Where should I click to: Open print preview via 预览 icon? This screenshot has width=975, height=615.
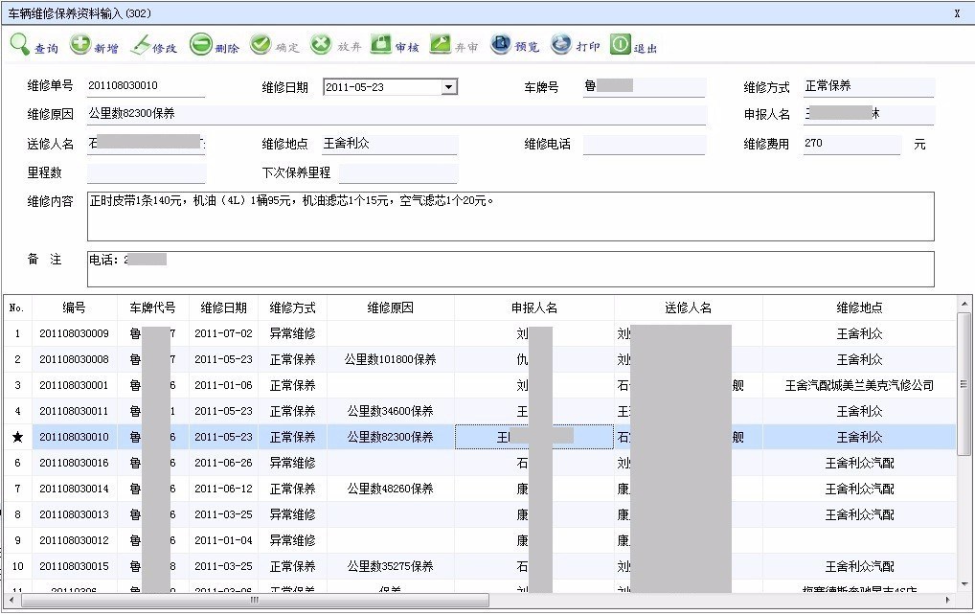point(510,44)
